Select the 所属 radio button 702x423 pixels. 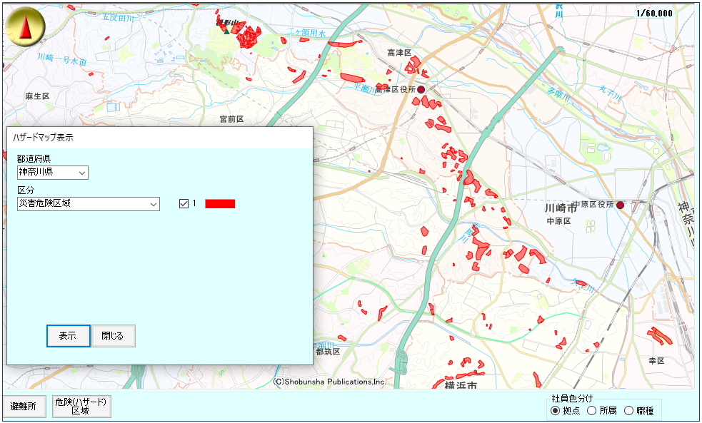coord(591,411)
